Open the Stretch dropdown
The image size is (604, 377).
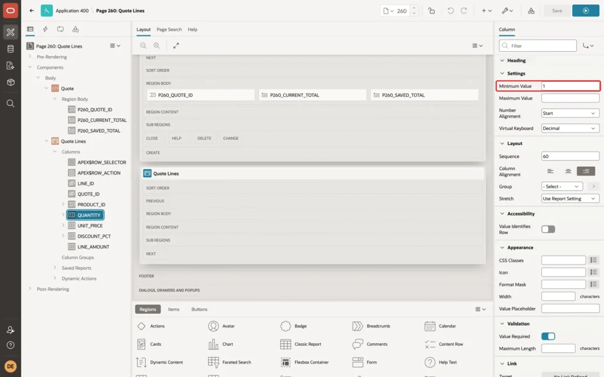pos(570,199)
